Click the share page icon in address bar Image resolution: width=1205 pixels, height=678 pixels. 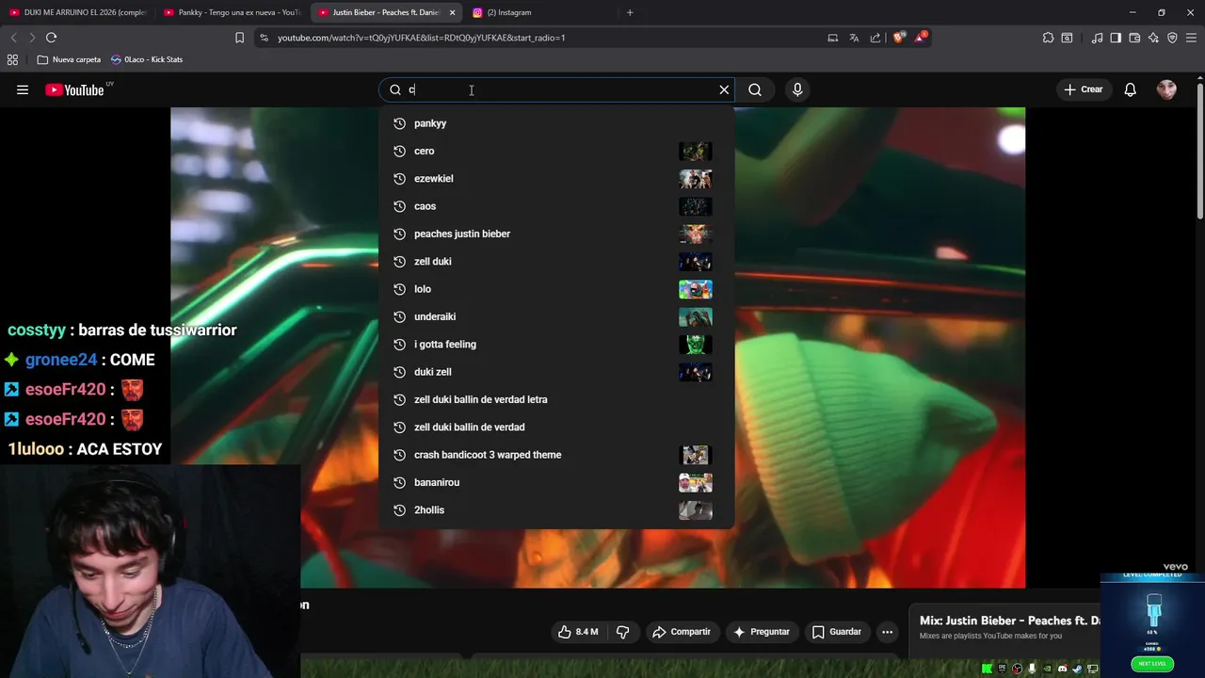(x=876, y=38)
